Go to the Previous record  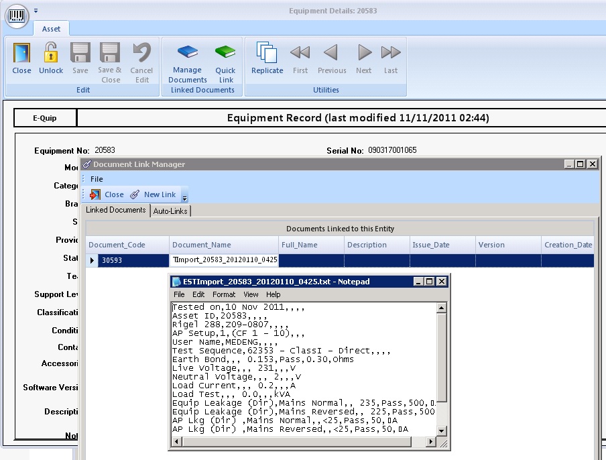coord(332,58)
